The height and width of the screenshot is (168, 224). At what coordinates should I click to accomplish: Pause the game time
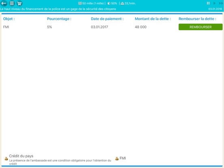pos(208,3)
